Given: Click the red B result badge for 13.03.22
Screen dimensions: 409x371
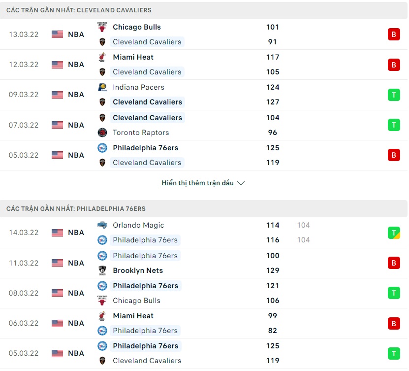Looking at the screenshot, I should pyautogui.click(x=393, y=34).
